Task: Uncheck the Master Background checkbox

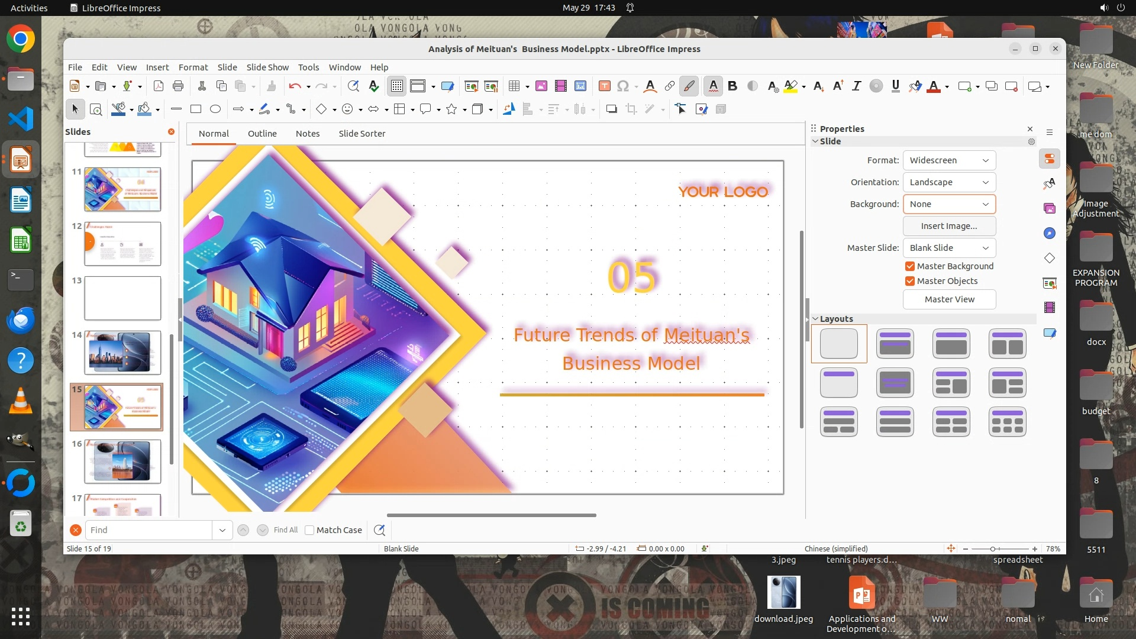Action: (x=910, y=266)
